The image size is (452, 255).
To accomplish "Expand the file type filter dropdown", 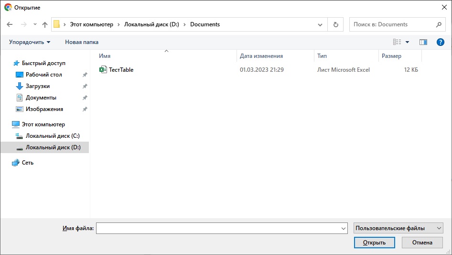I will click(x=398, y=229).
